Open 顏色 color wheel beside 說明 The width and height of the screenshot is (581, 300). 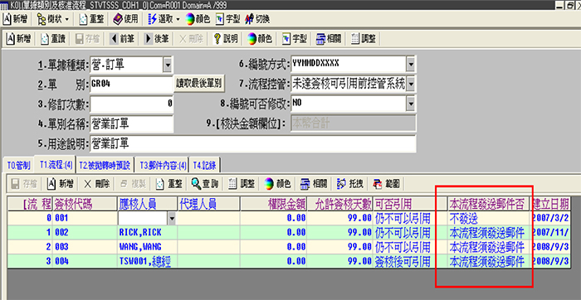[260, 39]
